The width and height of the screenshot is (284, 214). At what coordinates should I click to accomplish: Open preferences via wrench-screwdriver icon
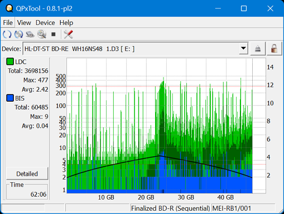pyautogui.click(x=68, y=34)
